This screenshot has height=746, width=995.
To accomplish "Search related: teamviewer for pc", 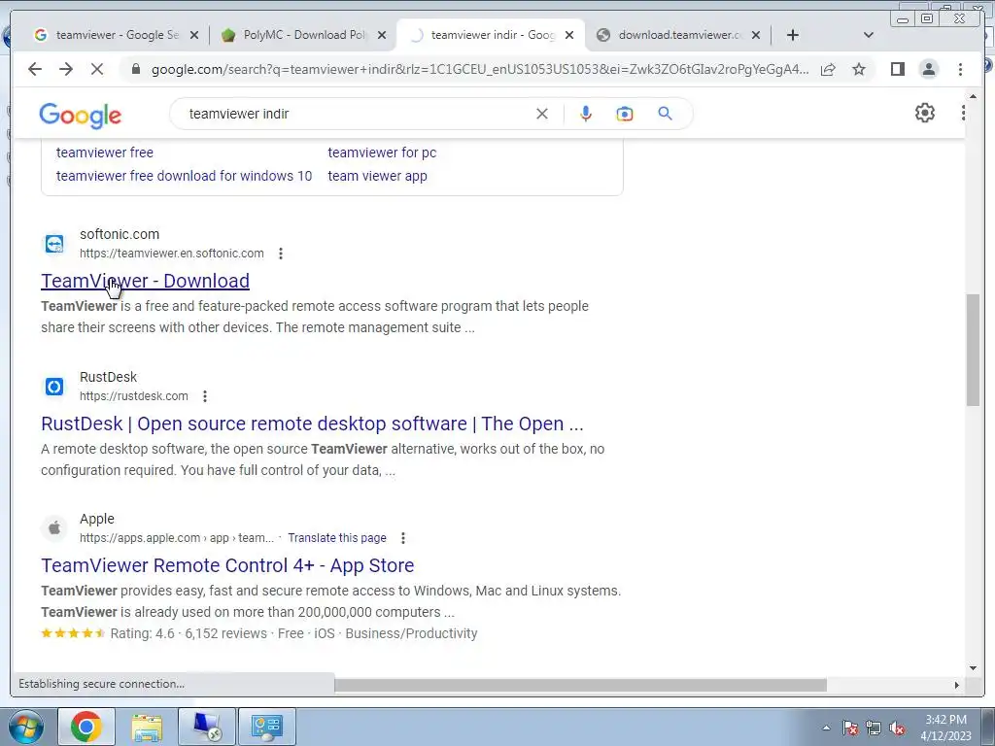I will [x=382, y=153].
